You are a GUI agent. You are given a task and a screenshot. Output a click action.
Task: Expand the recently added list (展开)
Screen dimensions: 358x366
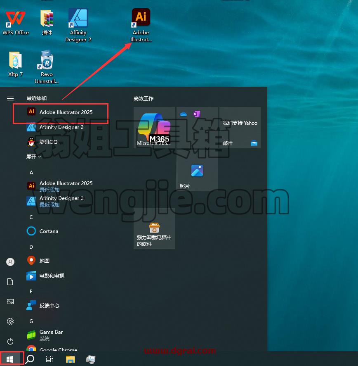pyautogui.click(x=33, y=157)
